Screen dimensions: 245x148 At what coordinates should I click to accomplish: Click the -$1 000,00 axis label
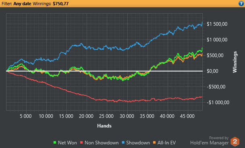point(218,103)
